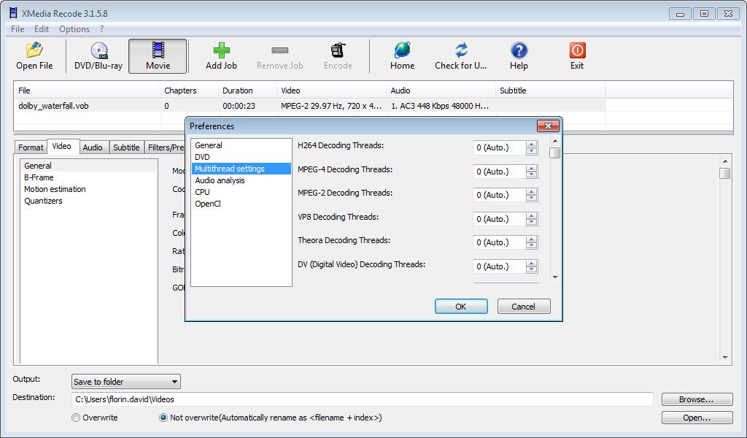The height and width of the screenshot is (438, 747).
Task: Increase H264 Decoding Threads value
Action: point(531,145)
